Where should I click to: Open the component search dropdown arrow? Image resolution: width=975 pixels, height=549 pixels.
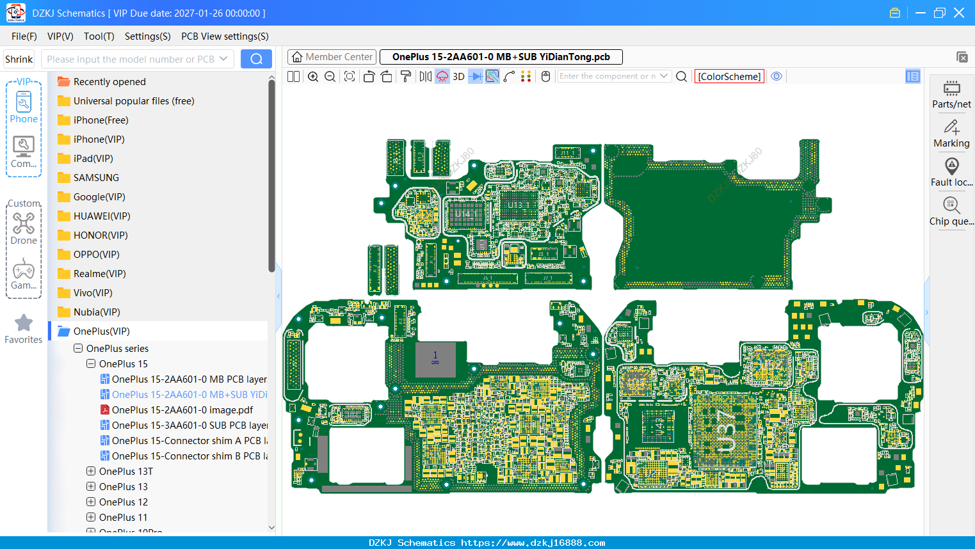664,76
